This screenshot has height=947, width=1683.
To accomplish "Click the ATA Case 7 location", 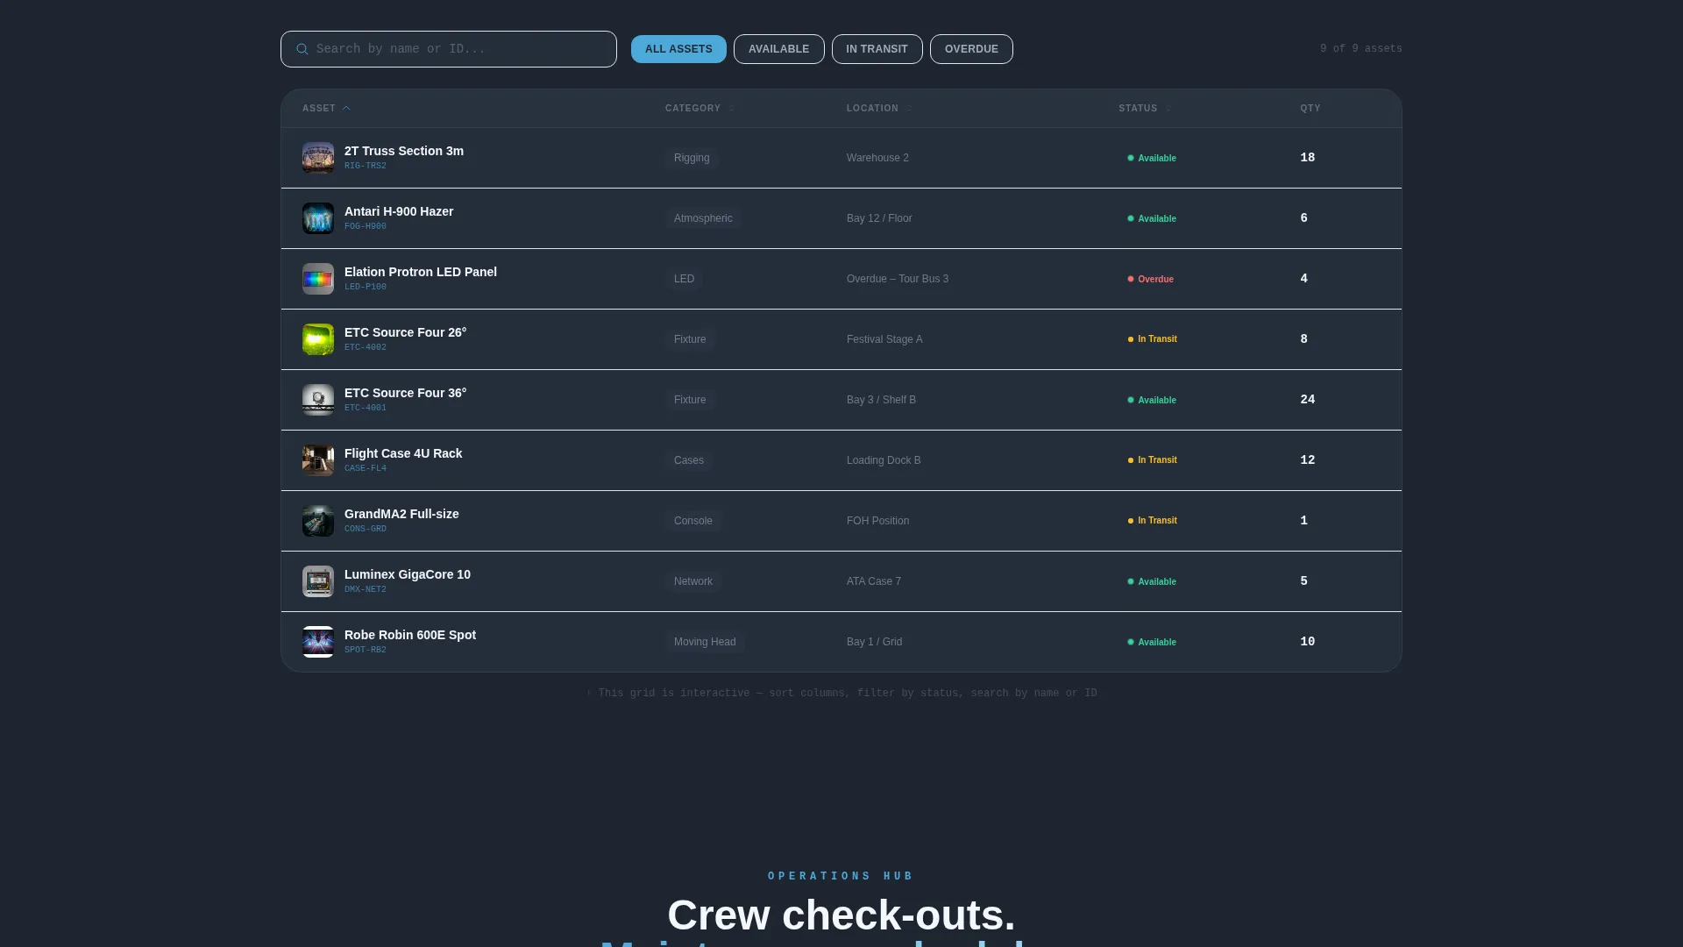I will coord(874,581).
